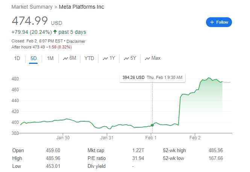Click the green up arrow next to past 5 days
Viewport: 250px width, 172px height.
click(55, 32)
